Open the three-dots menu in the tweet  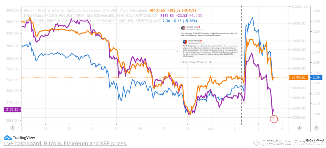click(214, 62)
